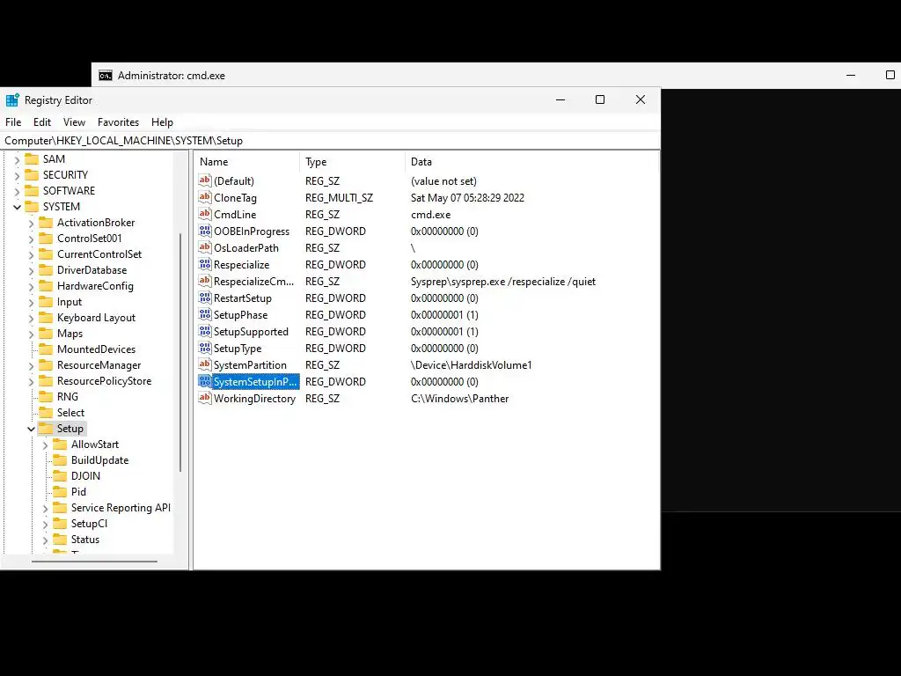Select the Status subkey

tap(85, 540)
